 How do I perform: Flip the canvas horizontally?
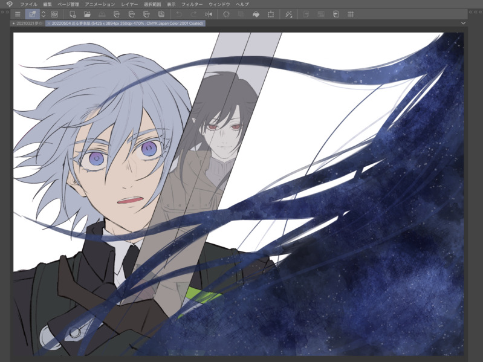coord(209,14)
